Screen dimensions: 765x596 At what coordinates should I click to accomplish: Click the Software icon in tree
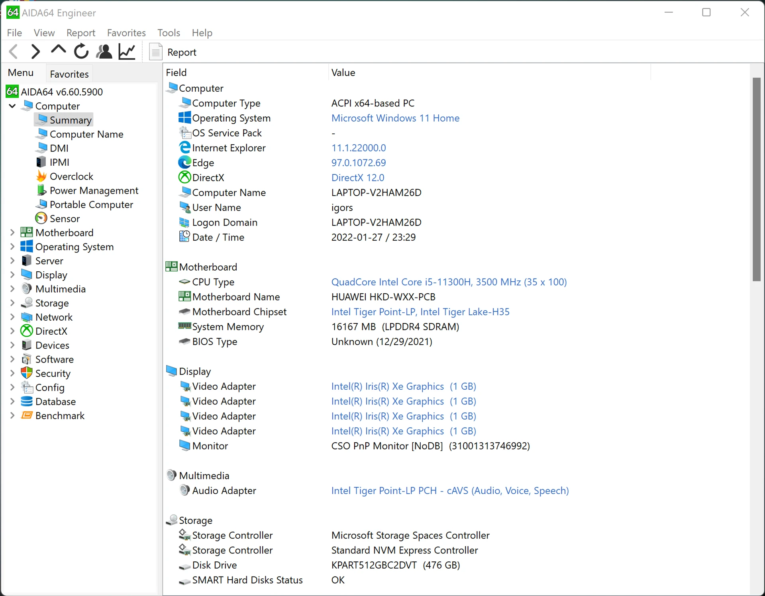click(27, 359)
